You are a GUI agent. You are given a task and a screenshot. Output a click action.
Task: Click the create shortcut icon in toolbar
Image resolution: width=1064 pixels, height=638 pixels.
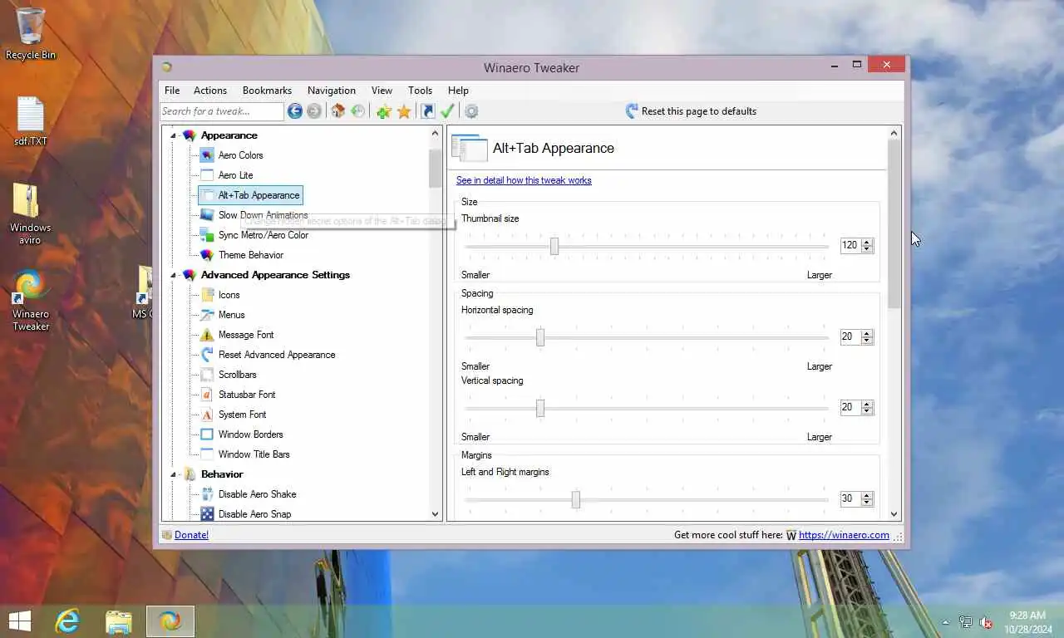coord(428,111)
